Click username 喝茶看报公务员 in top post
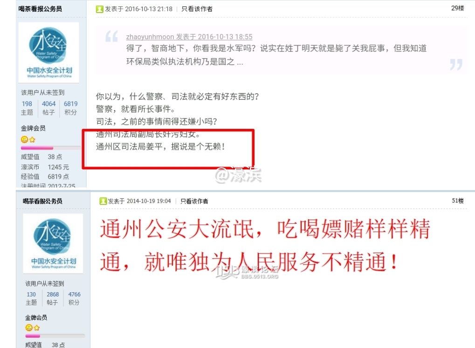Viewport: 475px width, 348px height. tap(40, 9)
